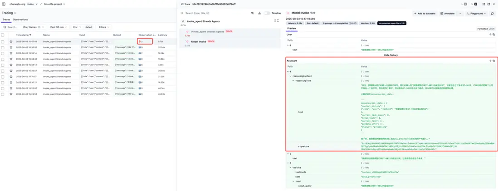Viewport: 498px width, 191px height.
Task: Open latency value 32.54s row
Action: tap(162, 47)
